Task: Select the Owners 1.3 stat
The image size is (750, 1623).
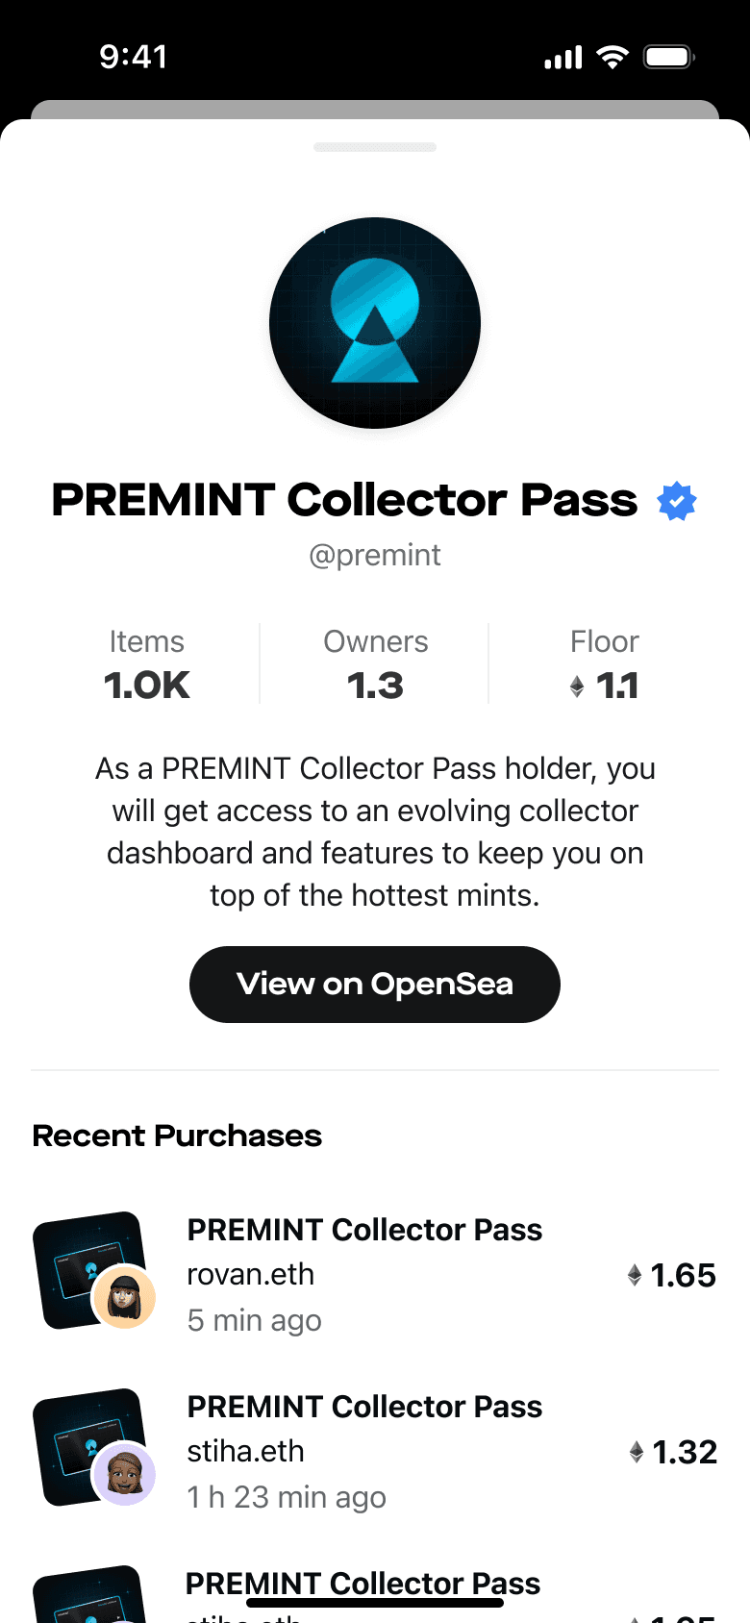Action: pyautogui.click(x=375, y=665)
